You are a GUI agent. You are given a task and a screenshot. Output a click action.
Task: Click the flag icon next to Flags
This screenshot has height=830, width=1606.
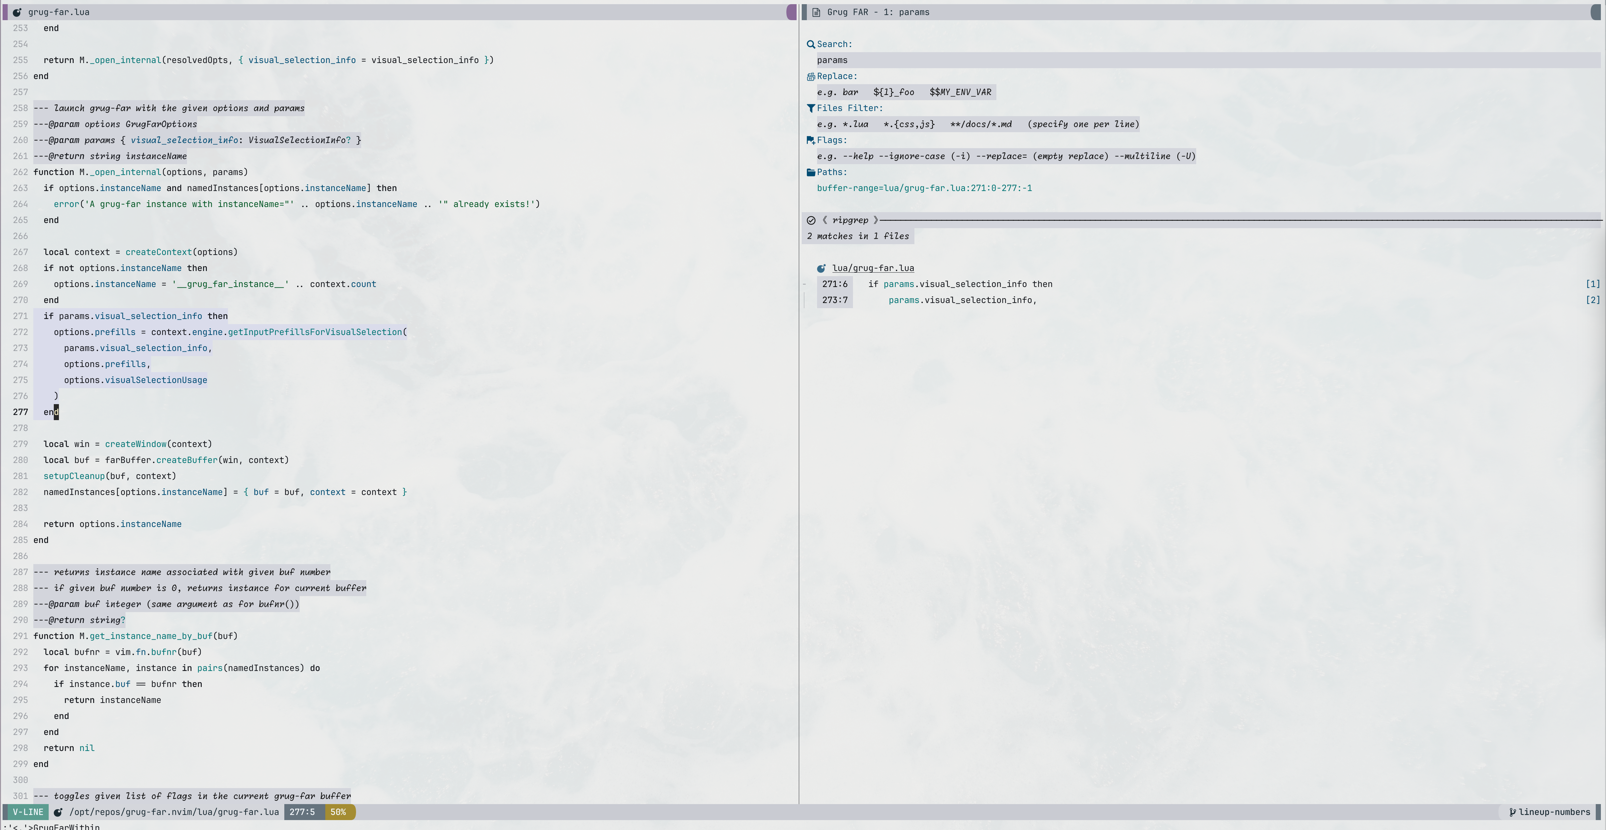[x=811, y=140]
